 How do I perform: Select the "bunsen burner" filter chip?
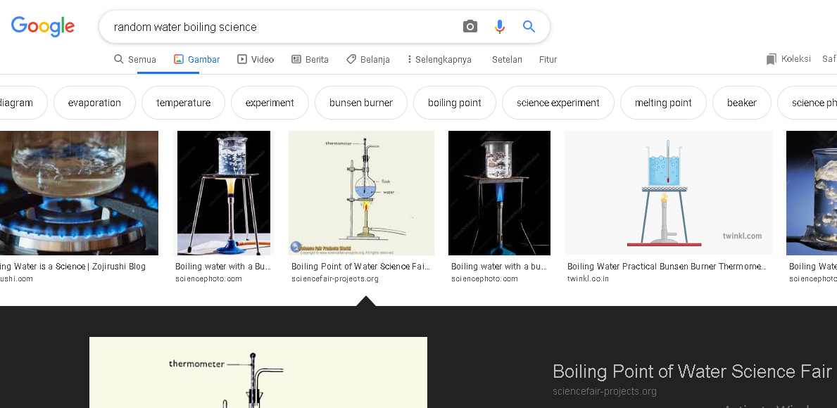[361, 103]
